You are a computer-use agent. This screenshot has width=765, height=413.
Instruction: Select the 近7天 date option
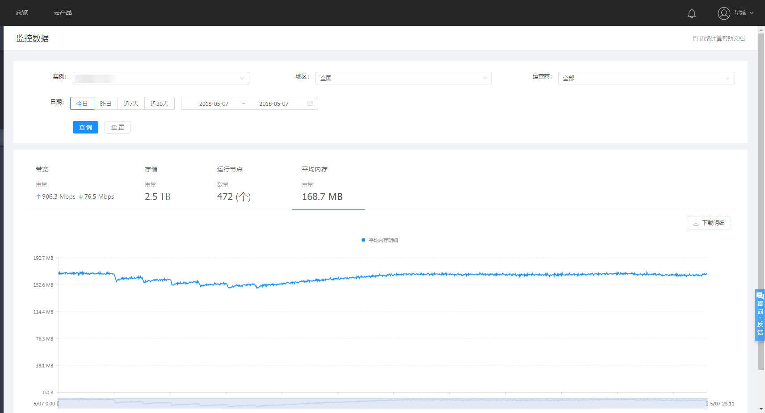(131, 104)
